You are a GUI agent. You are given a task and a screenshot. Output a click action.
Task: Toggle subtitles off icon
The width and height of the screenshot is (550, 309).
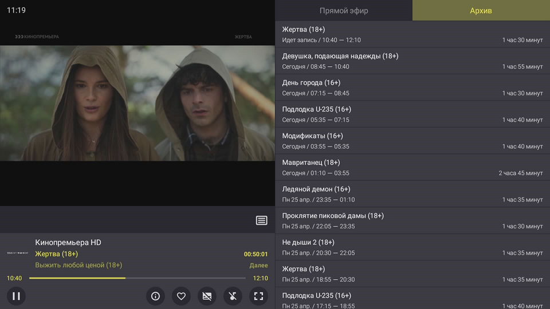pyautogui.click(x=207, y=296)
